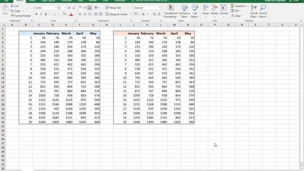Click the Decrease Decimal icon

pos(159,14)
